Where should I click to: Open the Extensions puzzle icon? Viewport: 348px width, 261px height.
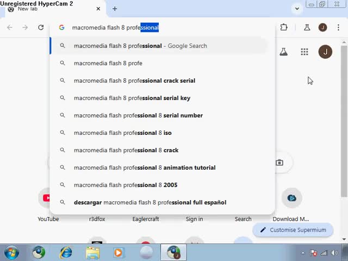click(284, 27)
